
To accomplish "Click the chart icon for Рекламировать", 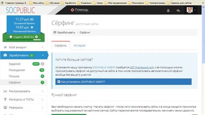I will [x=5, y=91].
